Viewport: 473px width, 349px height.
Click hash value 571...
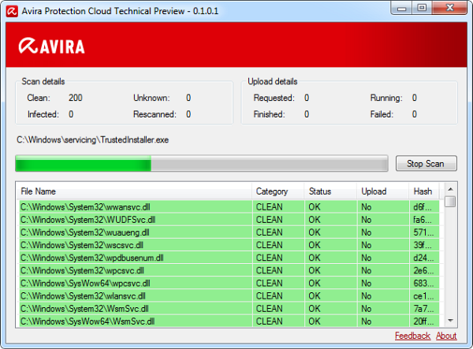(x=423, y=232)
